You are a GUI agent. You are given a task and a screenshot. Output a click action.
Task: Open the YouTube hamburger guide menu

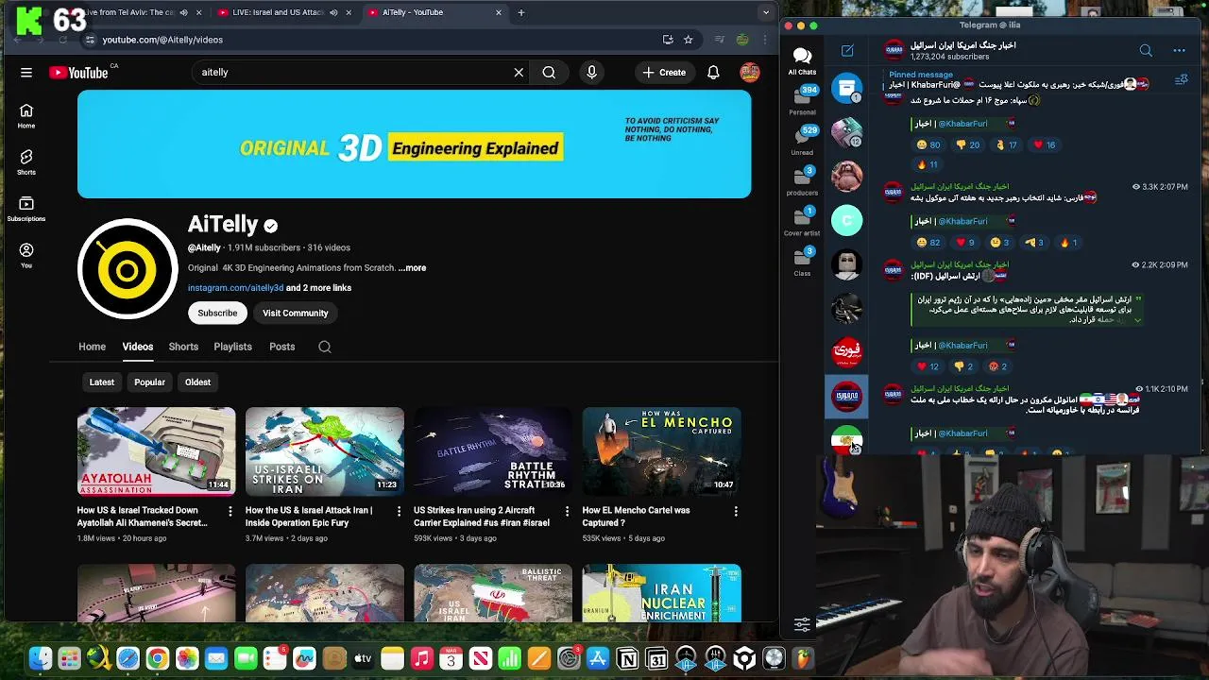26,72
